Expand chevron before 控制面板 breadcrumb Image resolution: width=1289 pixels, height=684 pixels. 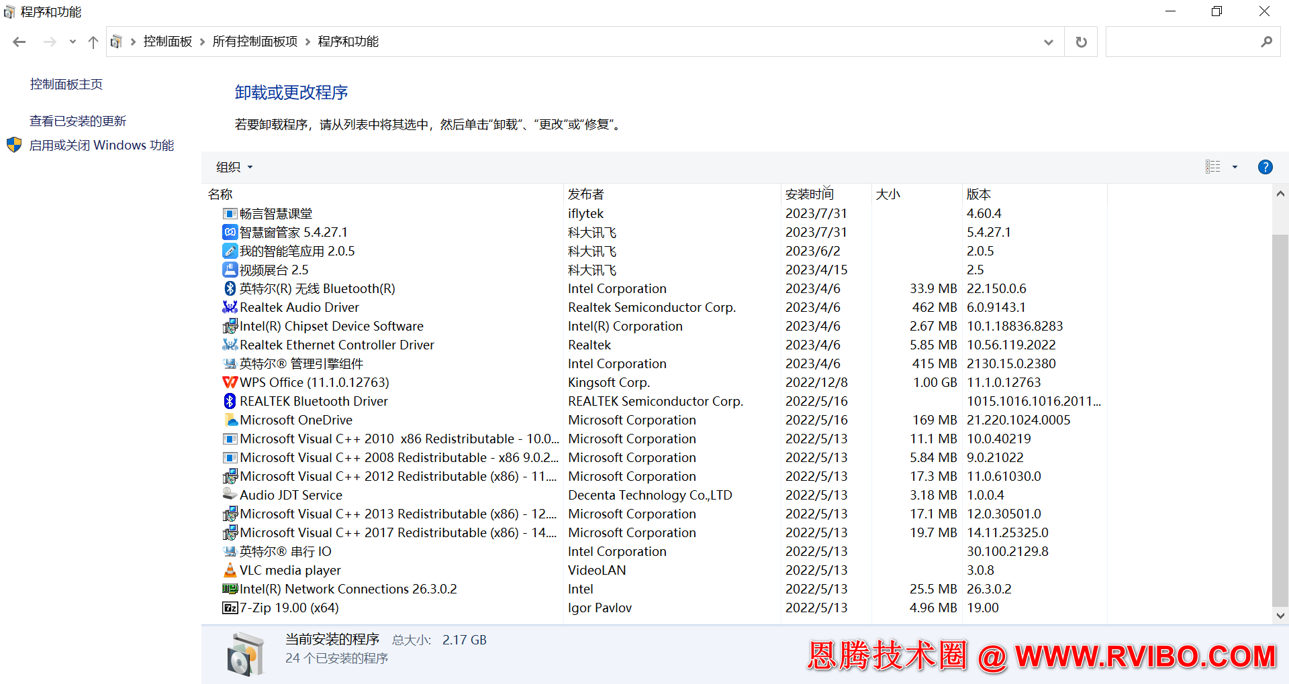133,42
